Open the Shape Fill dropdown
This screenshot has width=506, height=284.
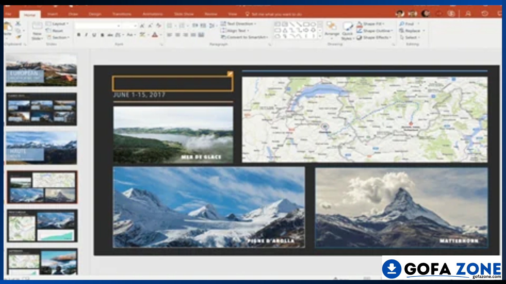click(370, 24)
